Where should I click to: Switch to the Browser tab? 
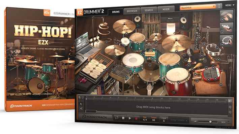point(132,11)
